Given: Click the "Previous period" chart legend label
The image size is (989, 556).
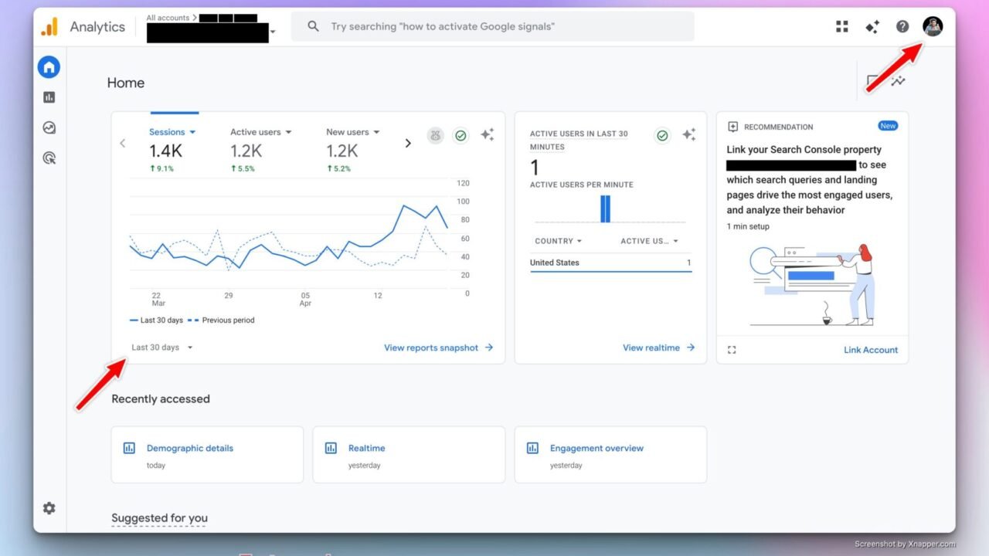Looking at the screenshot, I should (228, 320).
